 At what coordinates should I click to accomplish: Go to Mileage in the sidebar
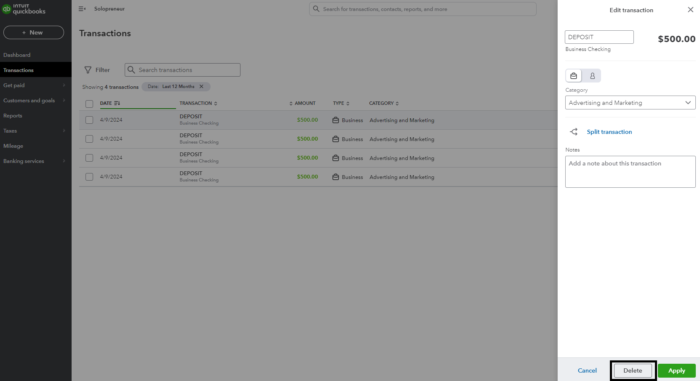pyautogui.click(x=13, y=146)
